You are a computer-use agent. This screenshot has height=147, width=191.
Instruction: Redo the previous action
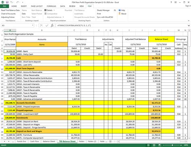(17, 2)
